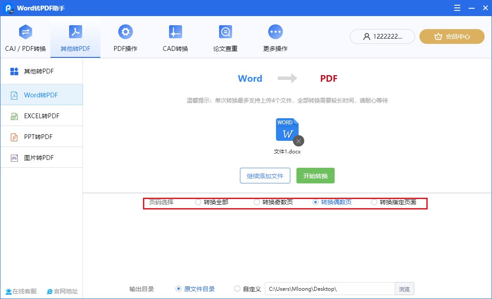Select 图片转PDF in the sidebar

[x=42, y=157]
